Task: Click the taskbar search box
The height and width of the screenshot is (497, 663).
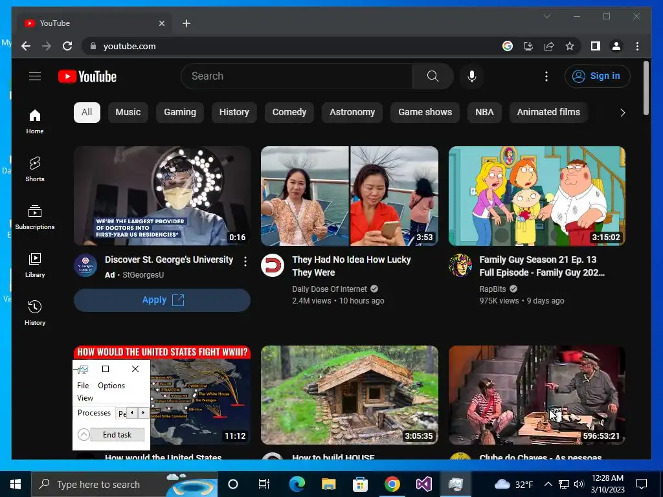Action: click(124, 484)
